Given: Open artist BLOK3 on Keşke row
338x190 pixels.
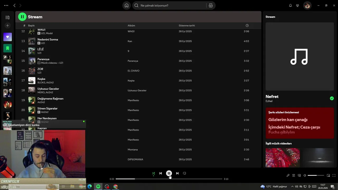Looking at the screenshot, I should click(x=41, y=83).
